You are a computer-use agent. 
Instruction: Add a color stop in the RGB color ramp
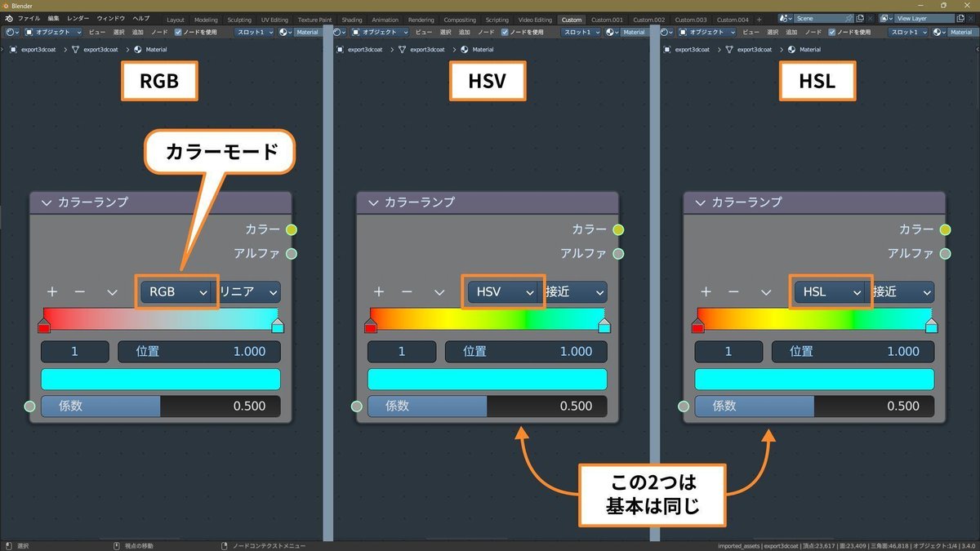[52, 291]
